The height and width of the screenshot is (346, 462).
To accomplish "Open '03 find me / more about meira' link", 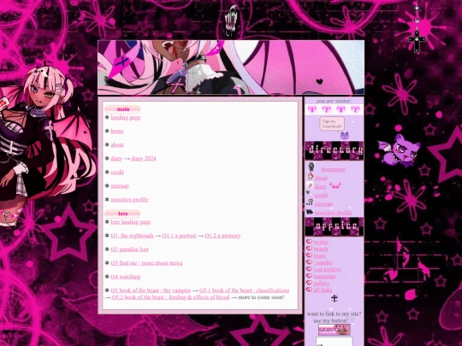I will coord(146,263).
